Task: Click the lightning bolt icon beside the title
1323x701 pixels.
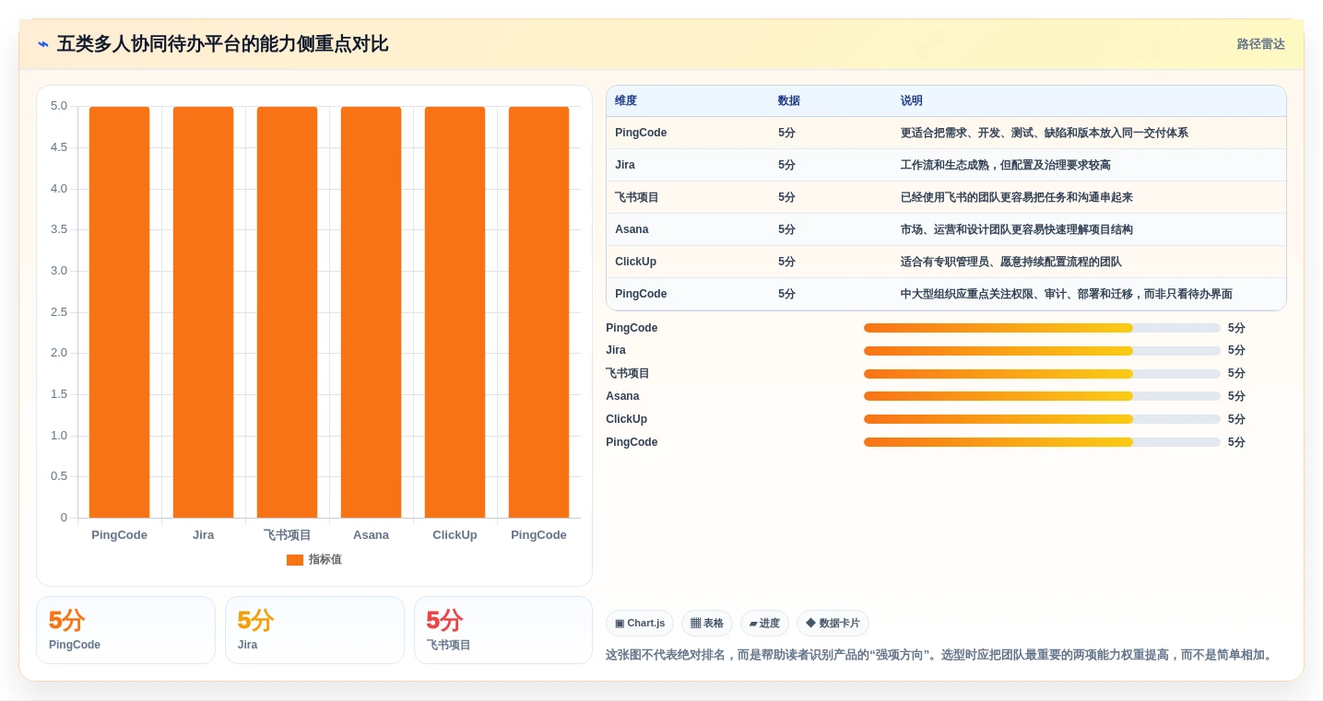Action: (x=43, y=44)
